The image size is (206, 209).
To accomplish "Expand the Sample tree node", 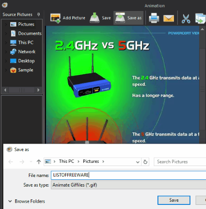I will click(6, 70).
